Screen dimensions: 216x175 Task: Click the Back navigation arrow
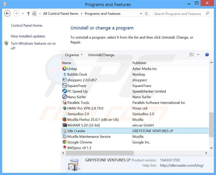7,13
